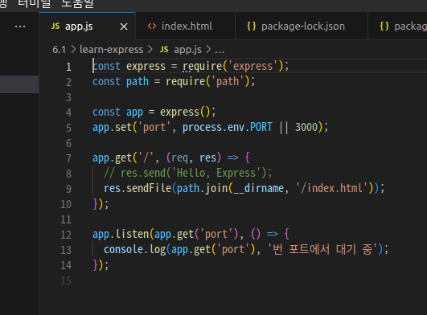The height and width of the screenshot is (315, 427).
Task: Click the braces icon on package-lock.json tab
Action: pos(252,26)
